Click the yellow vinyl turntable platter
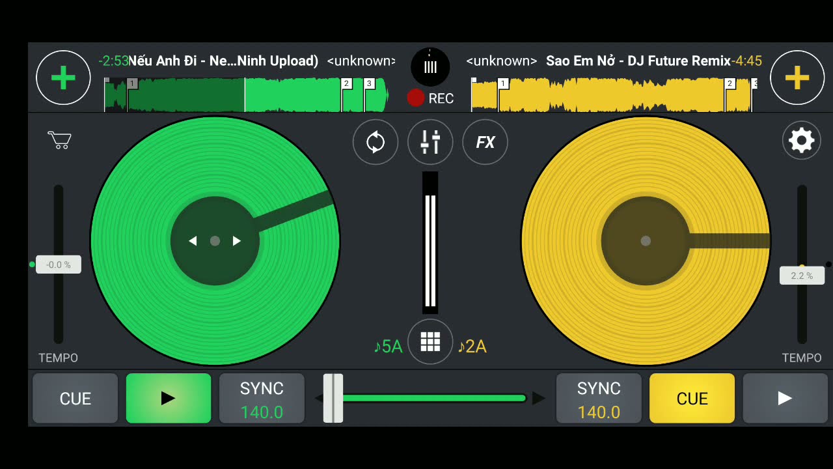The width and height of the screenshot is (833, 469). (646, 241)
